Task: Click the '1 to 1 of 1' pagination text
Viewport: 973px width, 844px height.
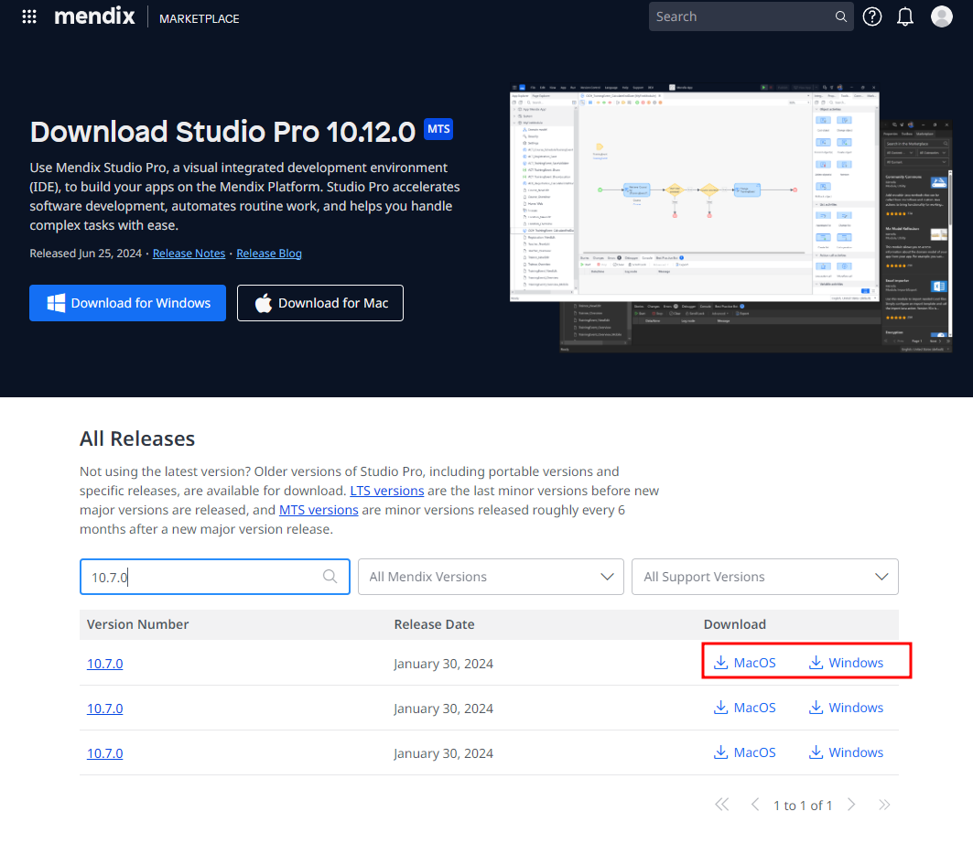Action: tap(803, 805)
